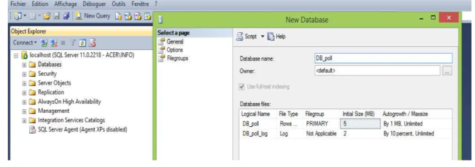Click the New Query toolbar button

[93, 16]
